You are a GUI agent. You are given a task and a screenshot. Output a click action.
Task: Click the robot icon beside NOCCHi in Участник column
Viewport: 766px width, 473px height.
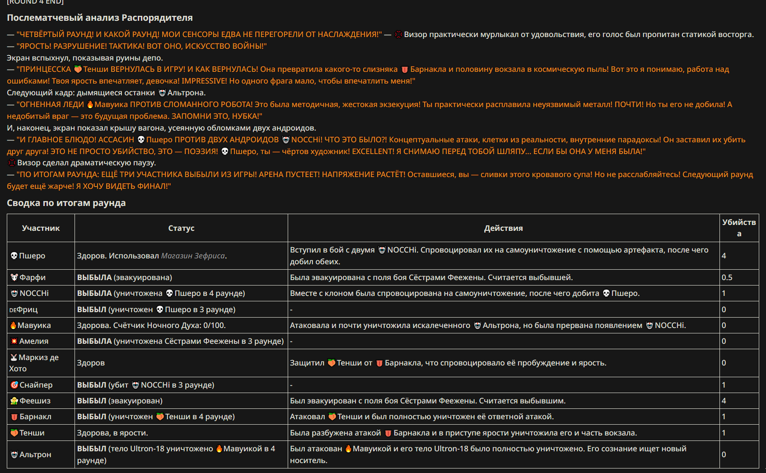click(x=14, y=293)
